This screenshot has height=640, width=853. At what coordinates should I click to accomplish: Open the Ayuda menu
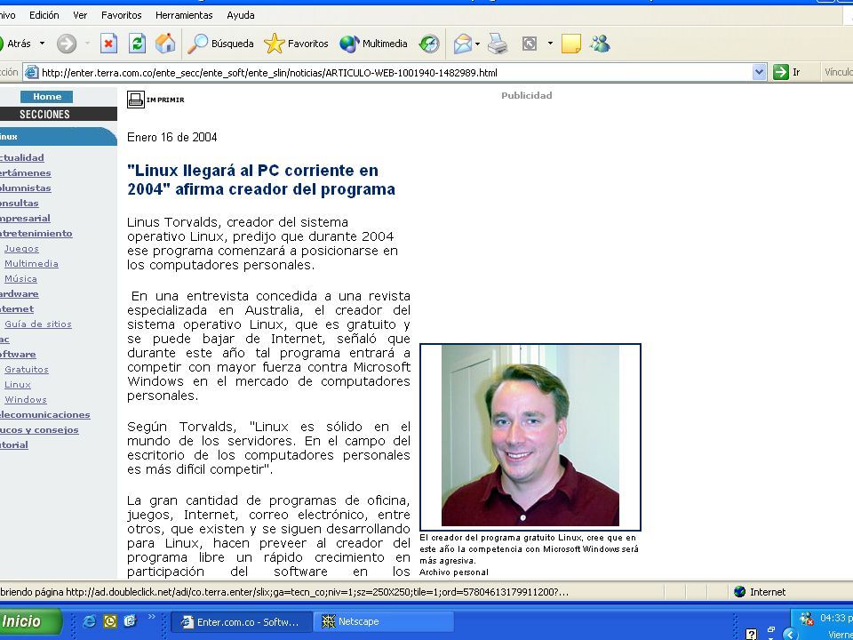[241, 15]
